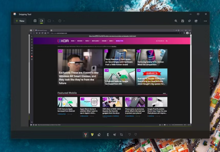Click the browser reload icon in captured window
Viewport: 220px width, 152px height.
tap(42, 33)
